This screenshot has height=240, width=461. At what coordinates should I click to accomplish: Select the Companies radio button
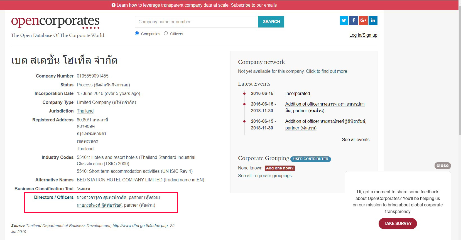pyautogui.click(x=137, y=33)
